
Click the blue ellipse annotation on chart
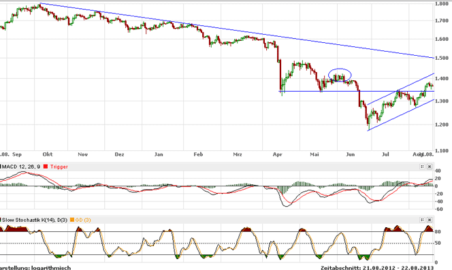click(340, 75)
